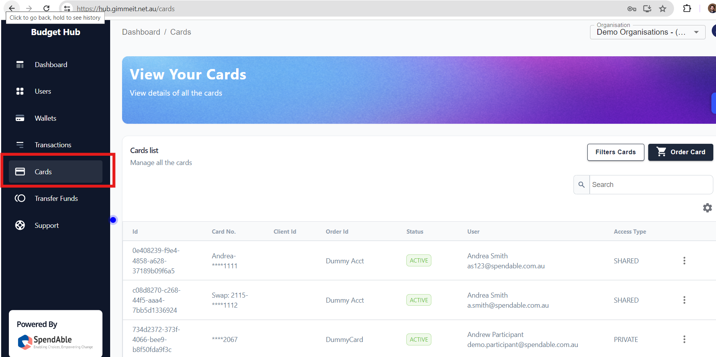
Task: Open the browser extensions puzzle icon
Action: point(687,8)
